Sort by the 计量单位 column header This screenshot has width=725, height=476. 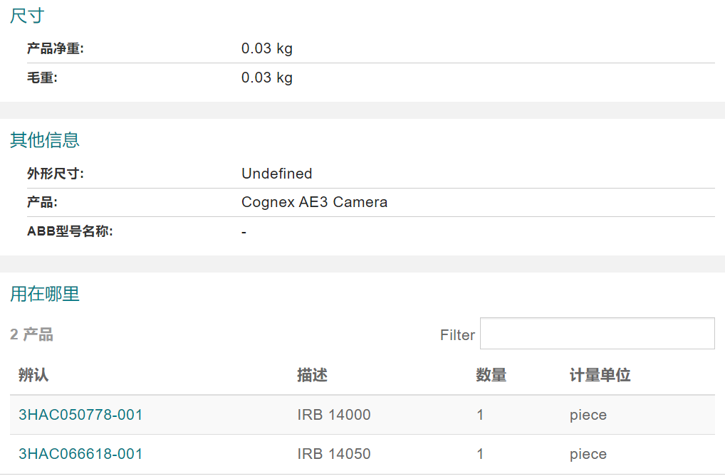(x=600, y=375)
